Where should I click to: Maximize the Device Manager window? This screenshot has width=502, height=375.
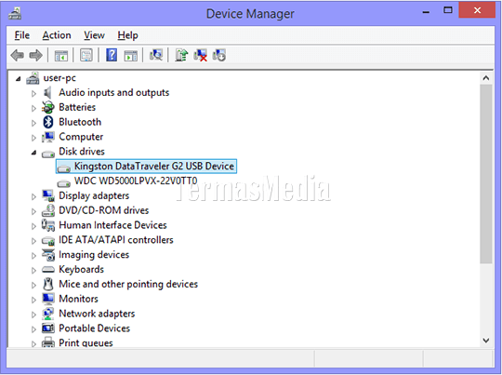[448, 10]
